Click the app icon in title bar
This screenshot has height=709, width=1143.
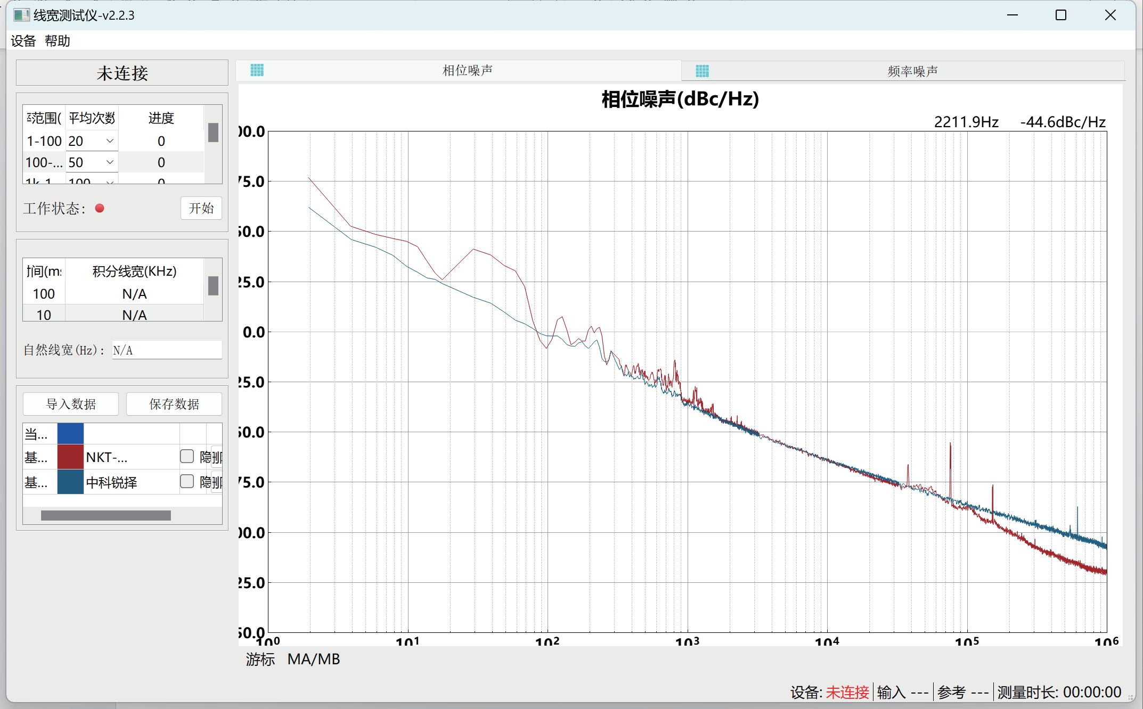[21, 15]
